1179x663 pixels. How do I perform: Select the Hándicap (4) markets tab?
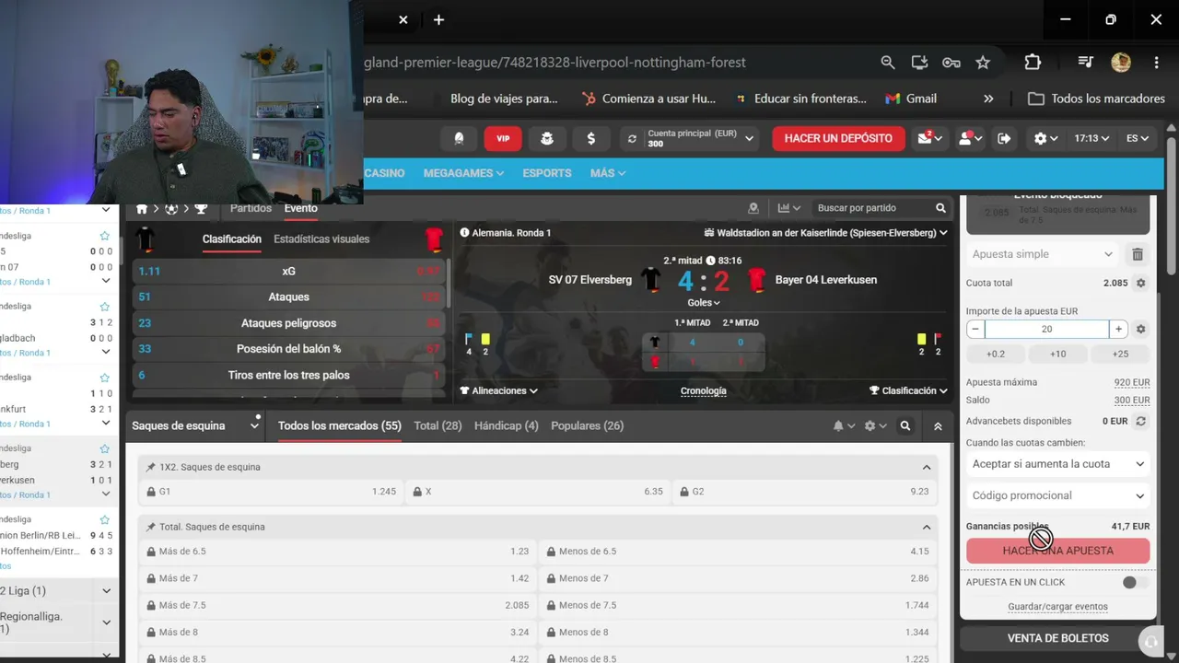(x=506, y=426)
